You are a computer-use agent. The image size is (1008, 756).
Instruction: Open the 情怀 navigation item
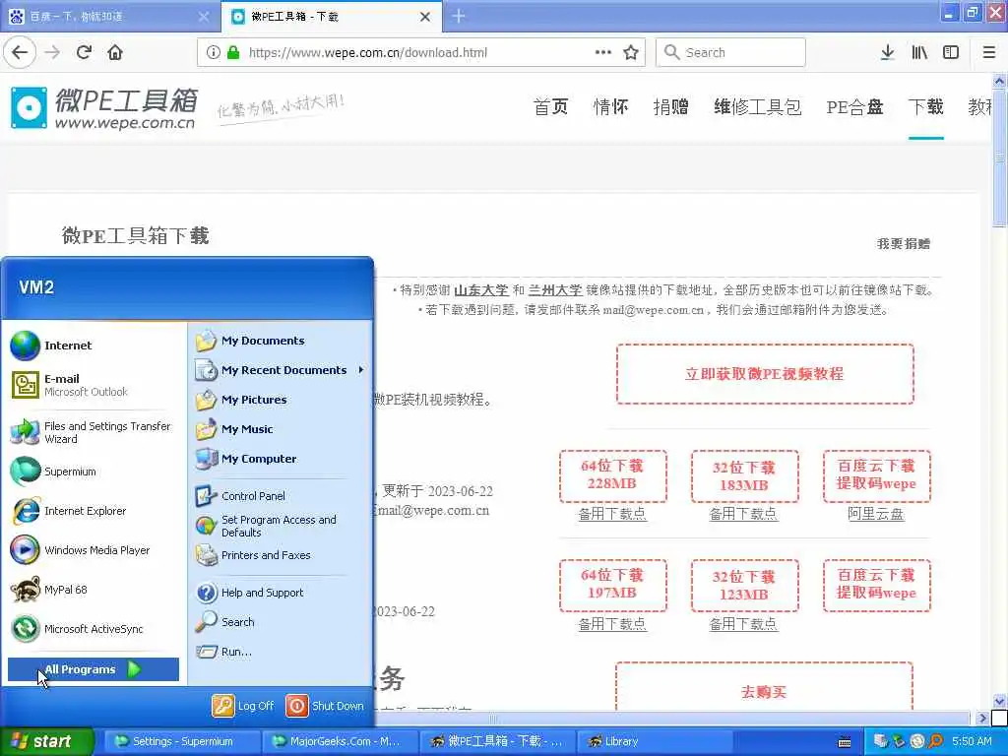pos(610,106)
